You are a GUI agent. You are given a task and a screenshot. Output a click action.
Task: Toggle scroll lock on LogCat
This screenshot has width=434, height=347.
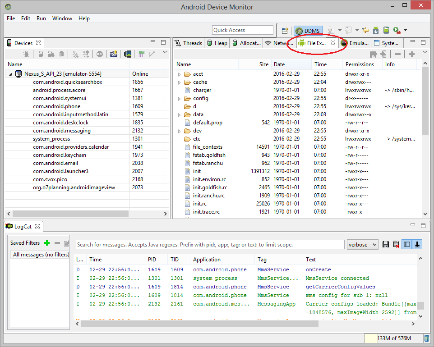tap(417, 244)
